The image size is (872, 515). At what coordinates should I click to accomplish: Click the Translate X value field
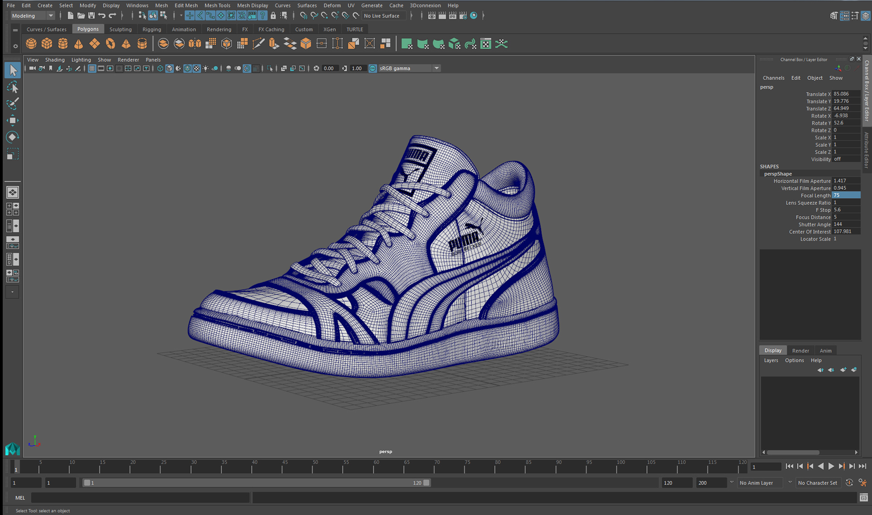pyautogui.click(x=846, y=94)
